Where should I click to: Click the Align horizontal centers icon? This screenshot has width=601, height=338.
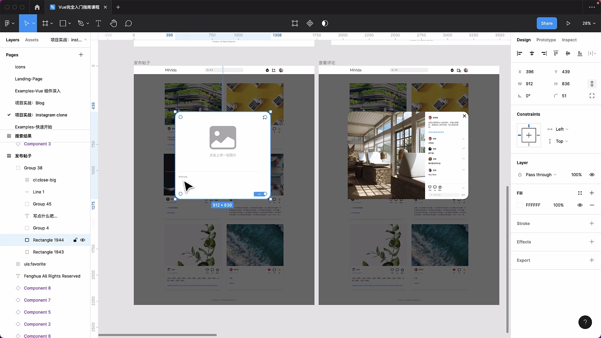[x=532, y=54]
